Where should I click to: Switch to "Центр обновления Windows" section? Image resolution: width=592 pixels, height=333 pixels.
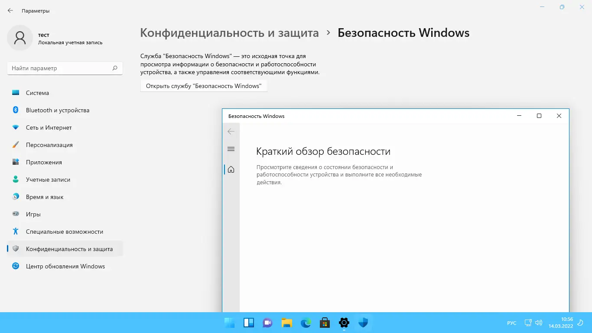pyautogui.click(x=66, y=266)
